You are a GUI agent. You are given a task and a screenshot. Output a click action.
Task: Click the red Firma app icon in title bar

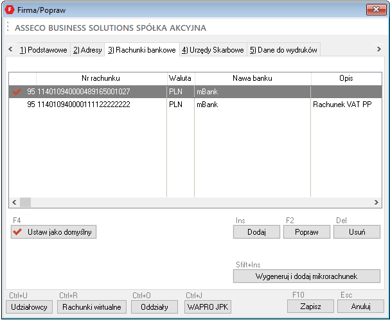pos(10,10)
